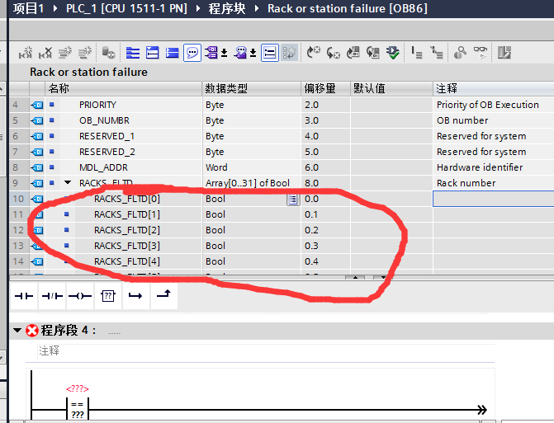554x423 pixels.
Task: Toggle the comment bubble display button
Action: [192, 53]
